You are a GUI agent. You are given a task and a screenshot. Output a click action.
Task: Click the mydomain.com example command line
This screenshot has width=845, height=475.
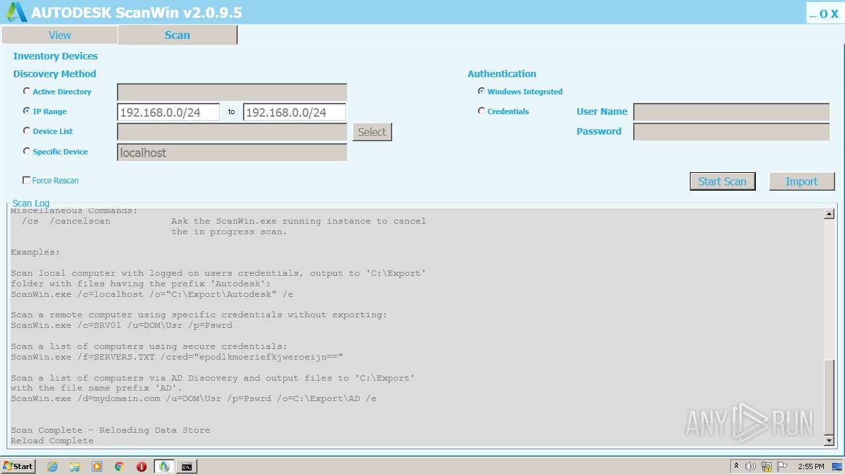coord(193,398)
